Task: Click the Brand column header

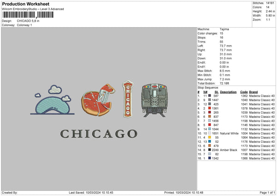Action: point(253,92)
